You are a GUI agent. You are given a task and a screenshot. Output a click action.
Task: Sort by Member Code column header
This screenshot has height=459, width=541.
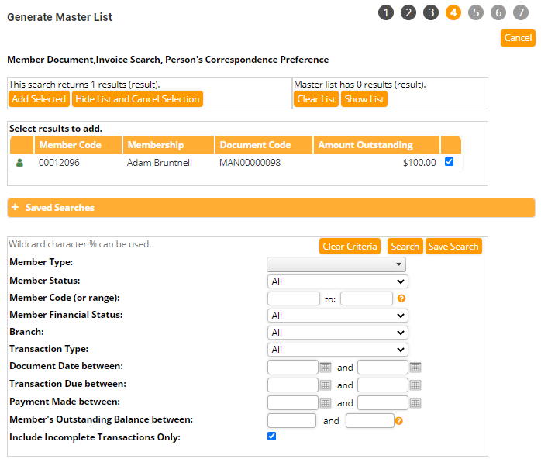(x=68, y=145)
